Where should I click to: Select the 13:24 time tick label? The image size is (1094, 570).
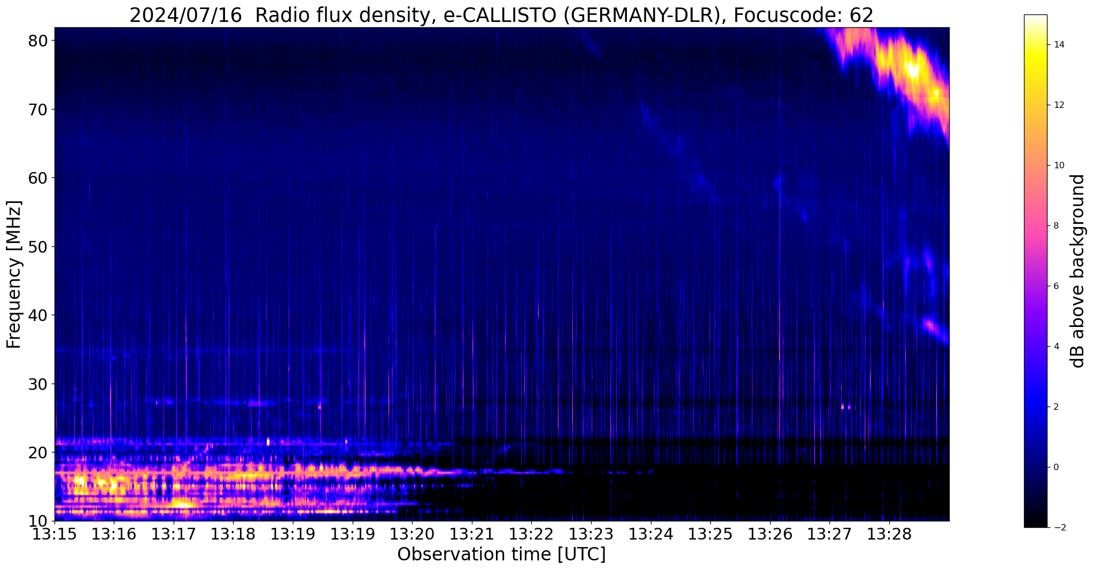point(651,534)
